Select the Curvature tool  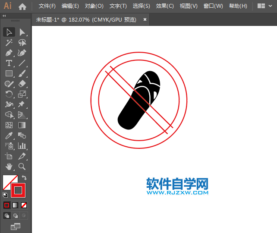(22, 53)
